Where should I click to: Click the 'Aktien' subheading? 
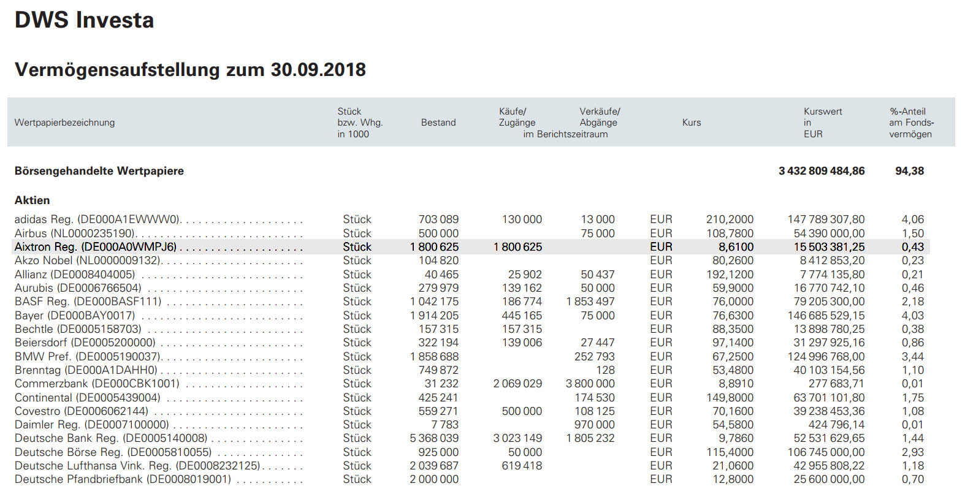click(32, 200)
